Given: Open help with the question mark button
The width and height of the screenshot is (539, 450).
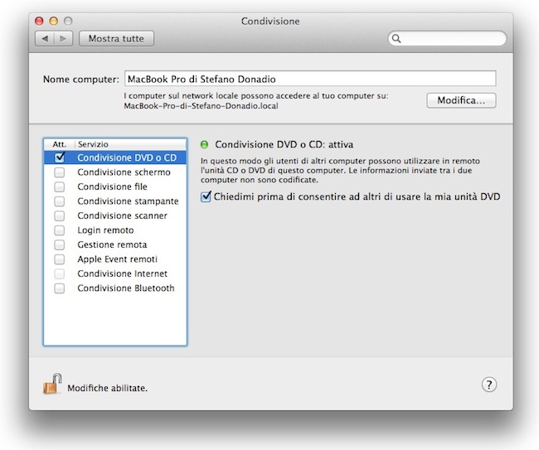Looking at the screenshot, I should [489, 385].
